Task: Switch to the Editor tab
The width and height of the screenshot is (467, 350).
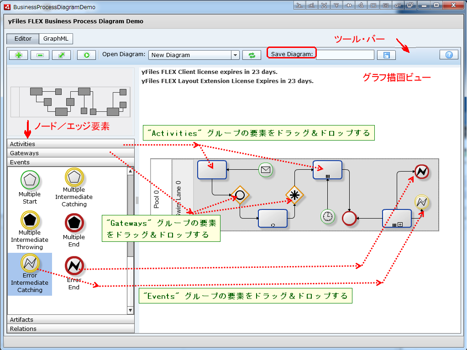Action: tap(23, 39)
